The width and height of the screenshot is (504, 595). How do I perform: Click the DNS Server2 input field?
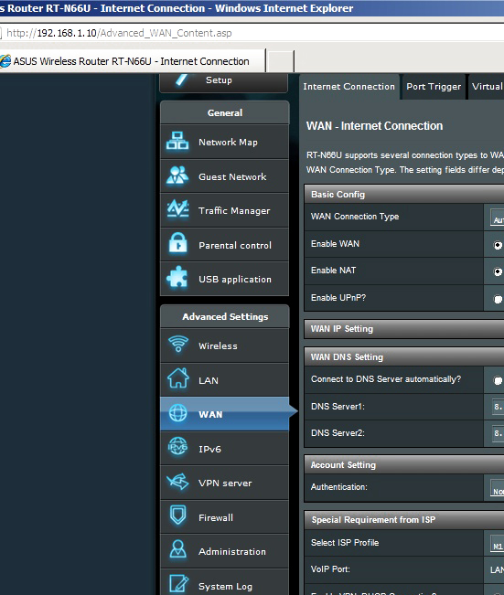[498, 433]
